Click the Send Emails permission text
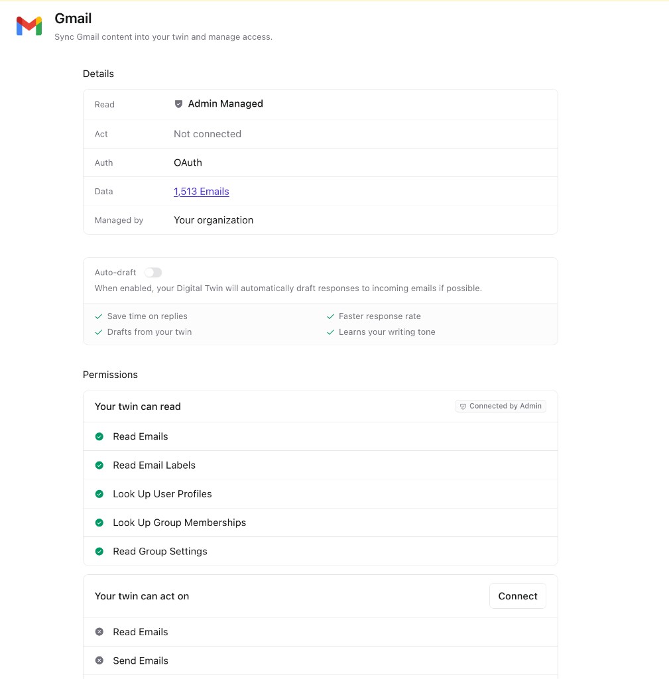Screen dimensions: 669x679 point(141,661)
